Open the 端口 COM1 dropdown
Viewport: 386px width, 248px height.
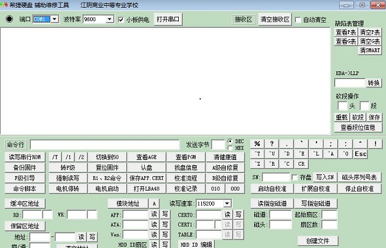pyautogui.click(x=55, y=19)
